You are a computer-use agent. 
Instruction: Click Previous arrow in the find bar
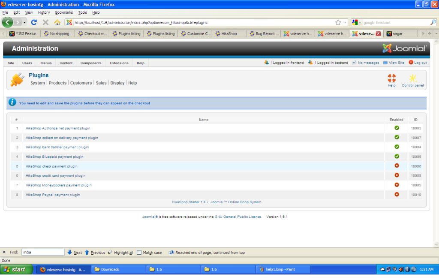pos(95,252)
